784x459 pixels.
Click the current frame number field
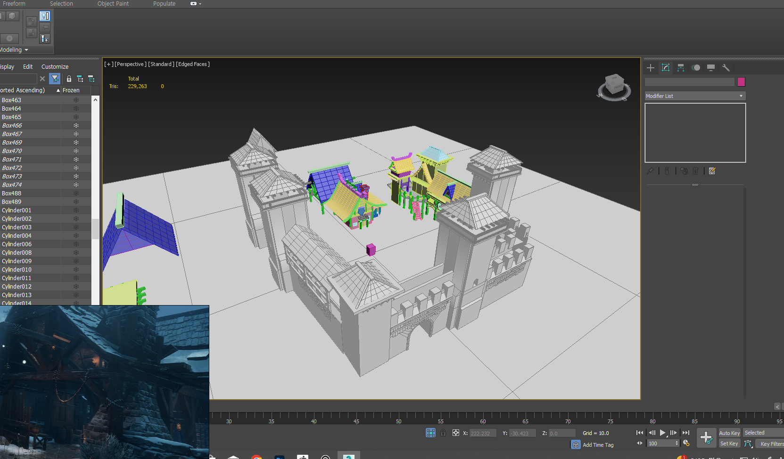pyautogui.click(x=663, y=443)
